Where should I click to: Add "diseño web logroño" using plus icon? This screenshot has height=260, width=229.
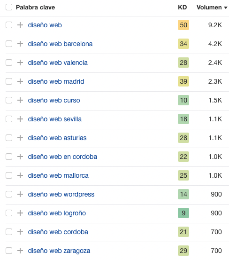[x=20, y=213]
